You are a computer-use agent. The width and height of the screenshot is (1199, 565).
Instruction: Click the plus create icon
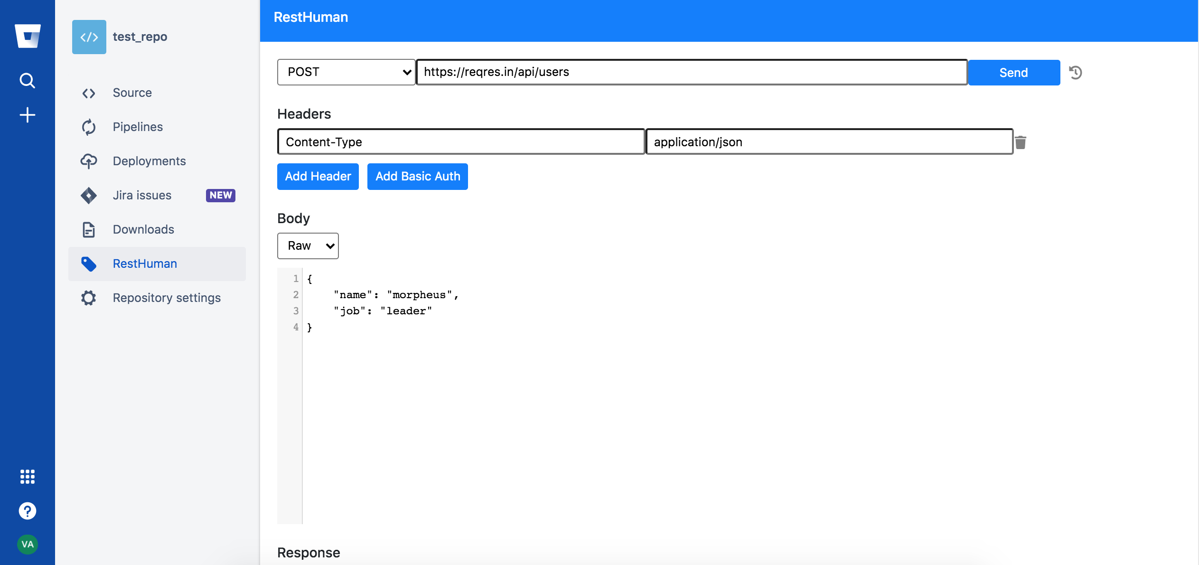tap(28, 115)
